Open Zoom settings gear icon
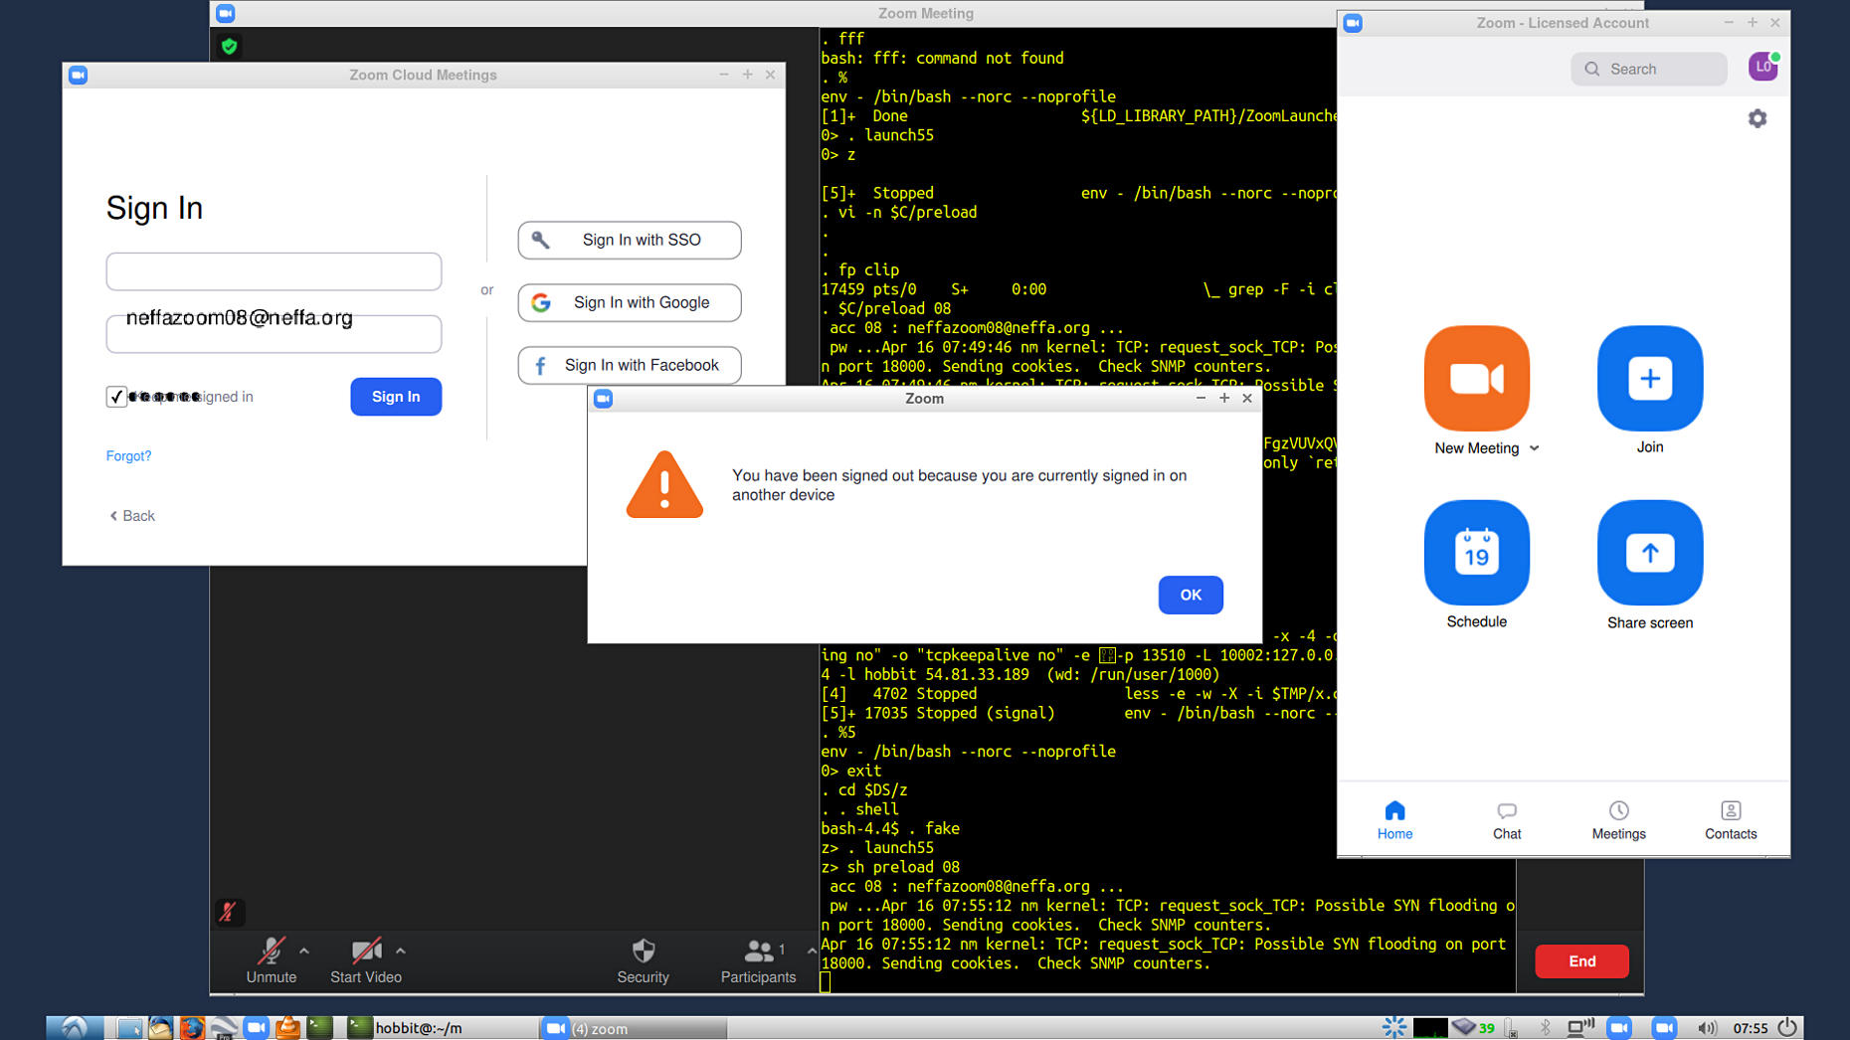1850x1040 pixels. point(1757,118)
